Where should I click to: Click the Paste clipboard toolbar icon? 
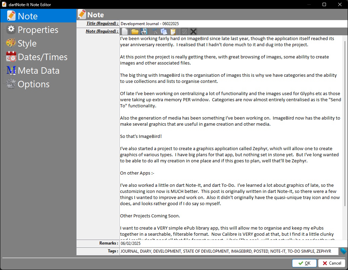pyautogui.click(x=173, y=32)
